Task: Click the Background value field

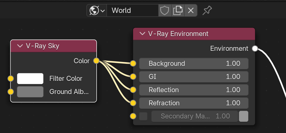Action: 194,63
